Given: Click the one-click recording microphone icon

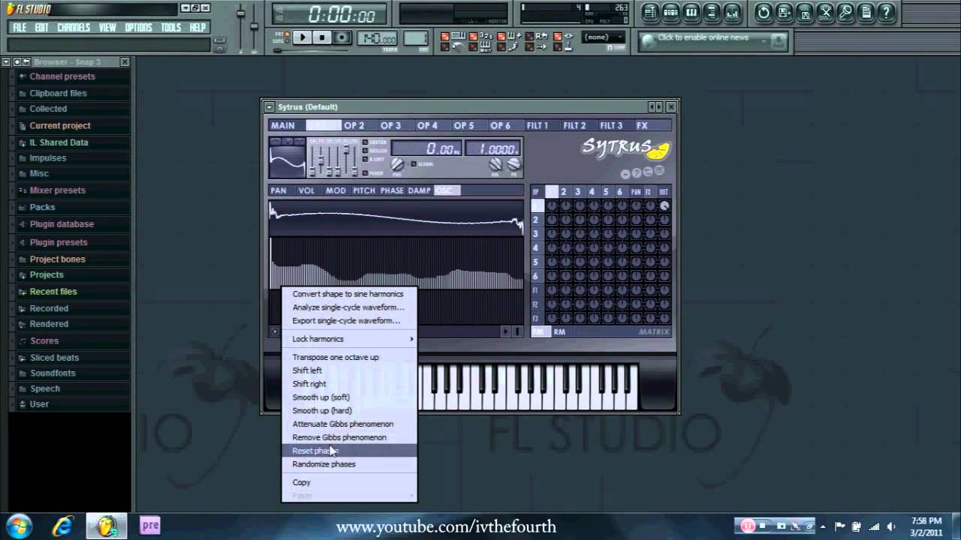Looking at the screenshot, I should (845, 12).
